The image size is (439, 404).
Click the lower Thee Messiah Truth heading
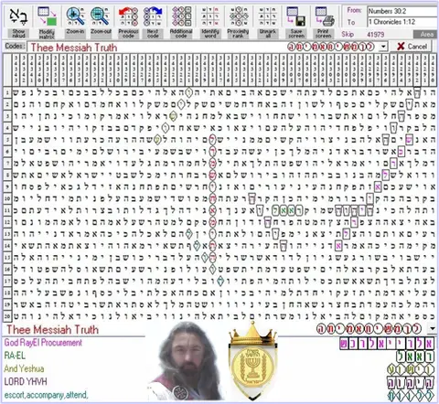point(52,329)
